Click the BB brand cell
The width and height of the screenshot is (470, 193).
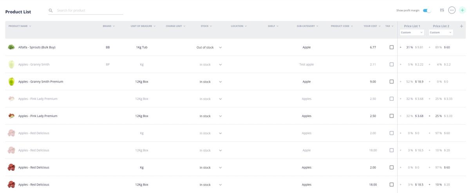point(108,47)
